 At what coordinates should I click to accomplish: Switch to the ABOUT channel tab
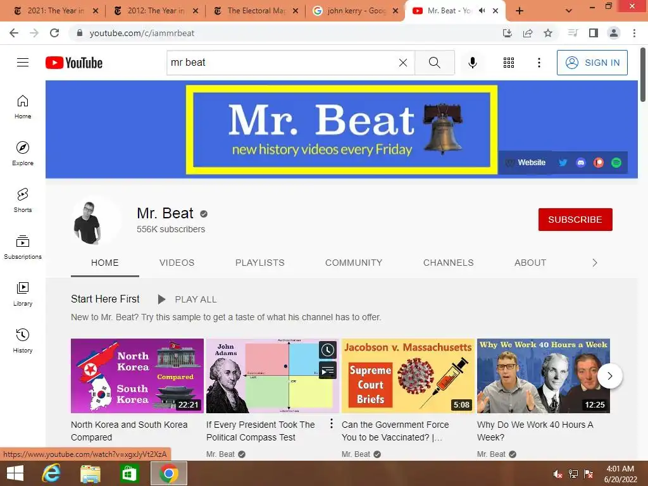pos(530,263)
